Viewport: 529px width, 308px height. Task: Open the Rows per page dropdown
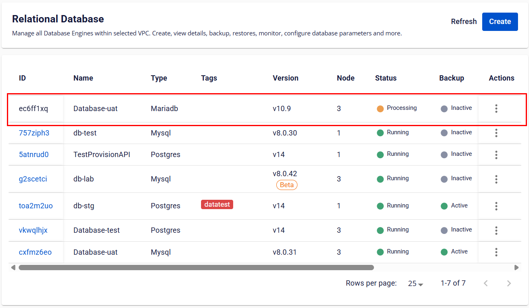pyautogui.click(x=415, y=284)
